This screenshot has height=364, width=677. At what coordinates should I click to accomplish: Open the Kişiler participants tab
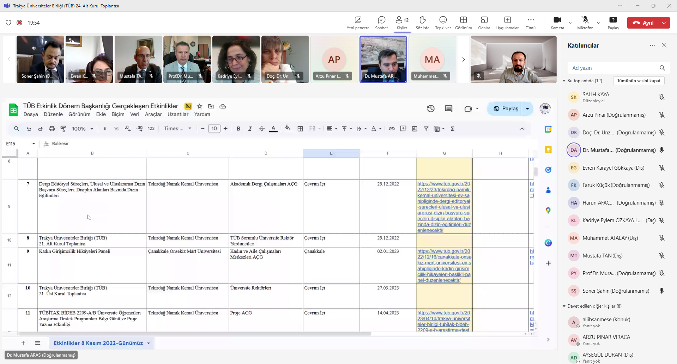pos(402,23)
